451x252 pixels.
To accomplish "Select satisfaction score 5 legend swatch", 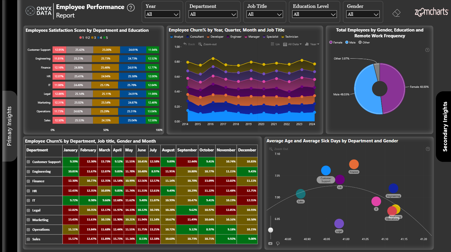I will (x=104, y=38).
